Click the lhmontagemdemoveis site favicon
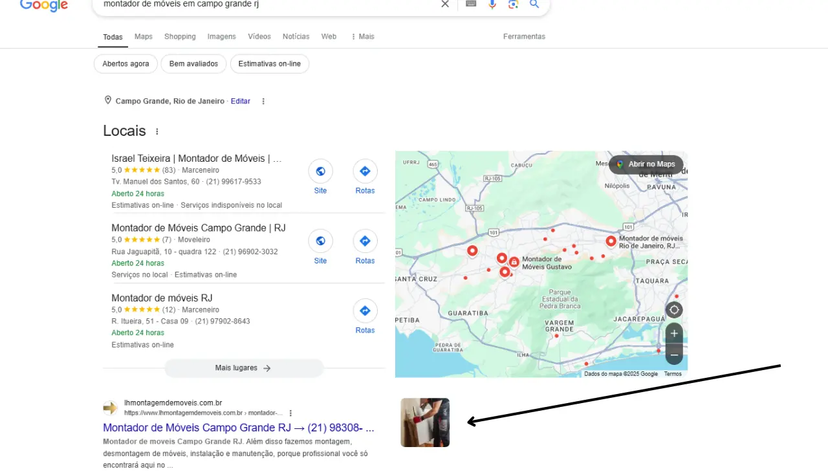 coord(111,408)
